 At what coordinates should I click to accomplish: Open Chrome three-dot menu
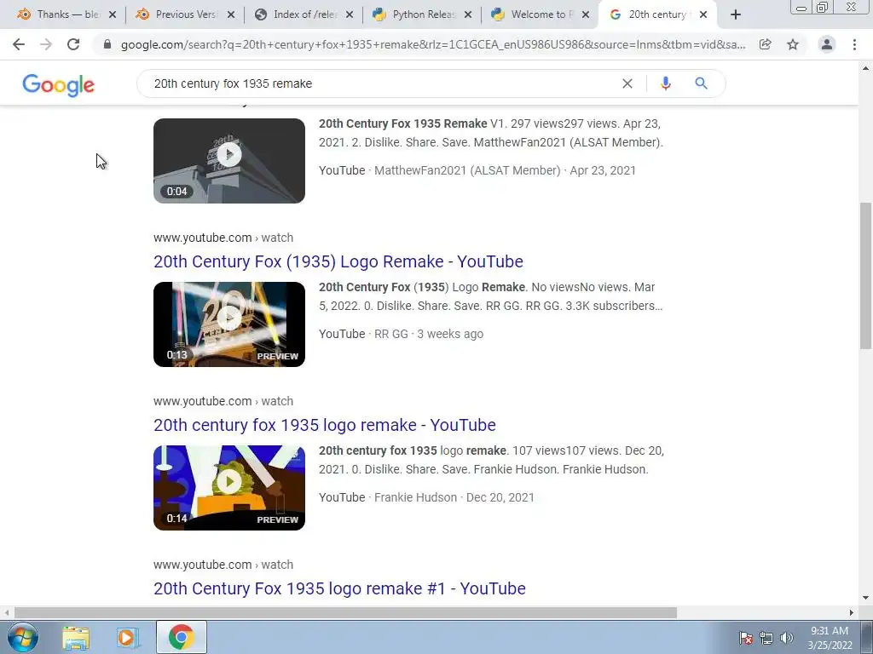coord(854,44)
